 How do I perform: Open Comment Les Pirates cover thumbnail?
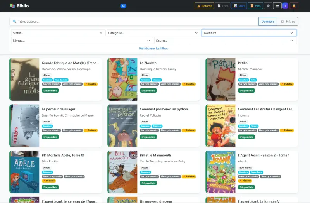pyautogui.click(x=221, y=125)
